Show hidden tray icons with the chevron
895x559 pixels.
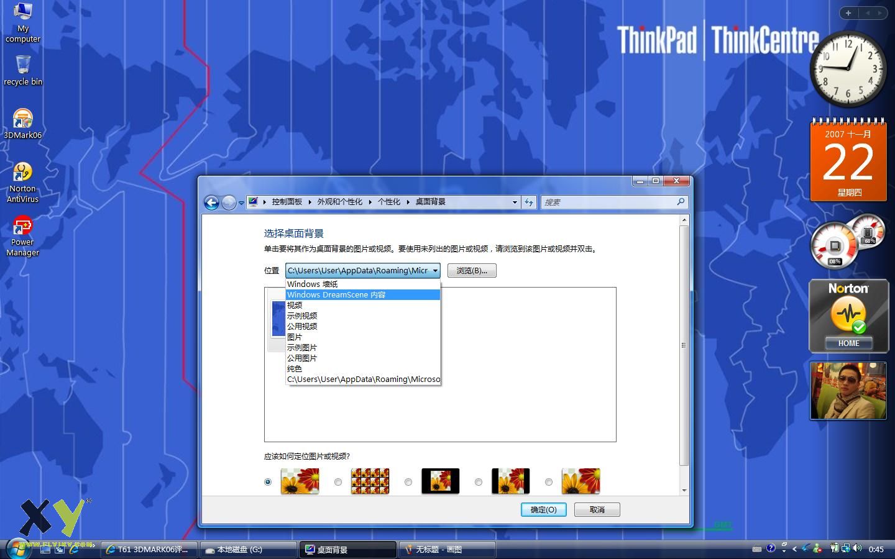coord(794,549)
